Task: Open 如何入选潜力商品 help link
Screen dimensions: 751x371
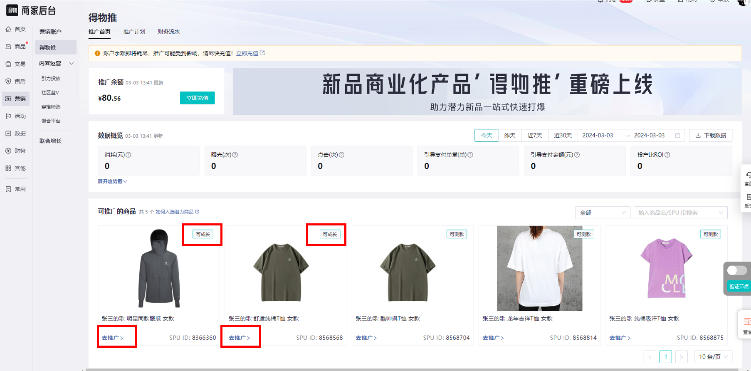Action: pyautogui.click(x=177, y=212)
